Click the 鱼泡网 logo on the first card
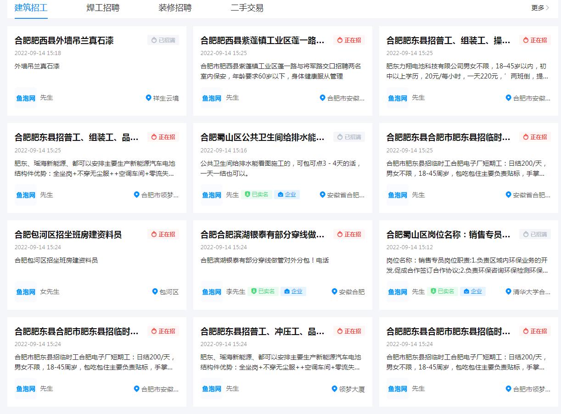The height and width of the screenshot is (414, 561). tap(25, 97)
